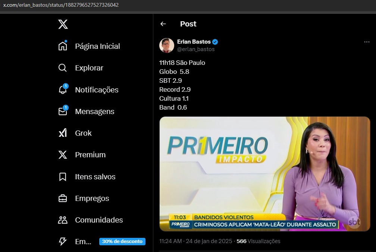Open Explorar search icon
Screen dimensions: 376x252
pyautogui.click(x=63, y=68)
